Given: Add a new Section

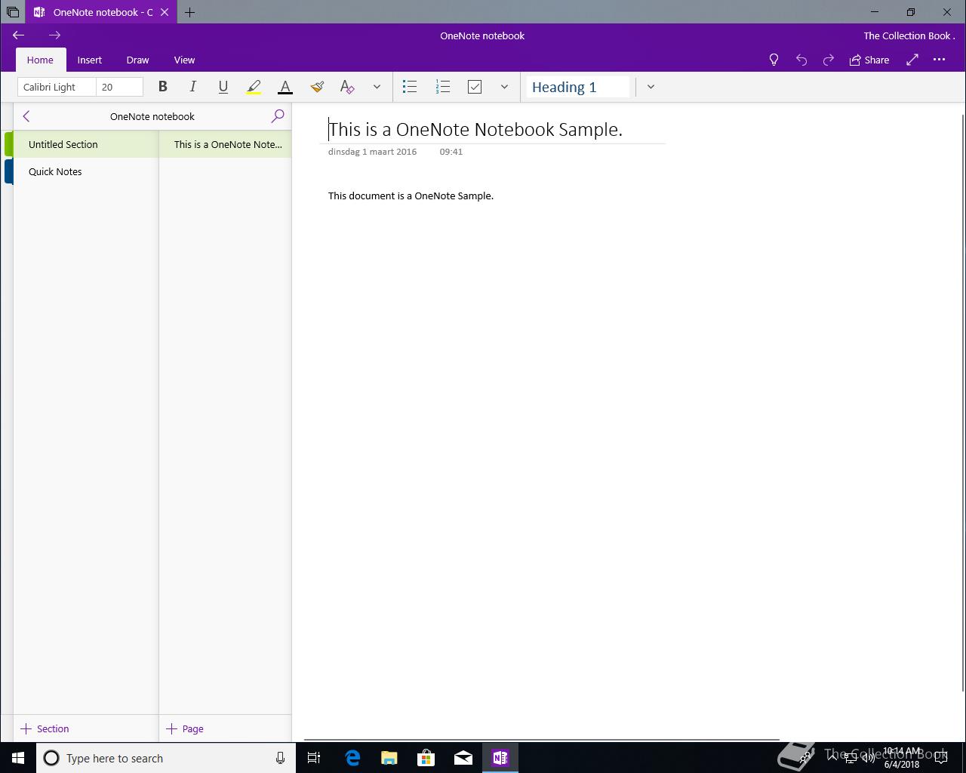Looking at the screenshot, I should (45, 728).
